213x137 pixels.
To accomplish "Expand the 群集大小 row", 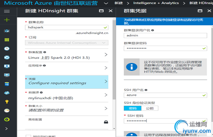I will (67, 109).
